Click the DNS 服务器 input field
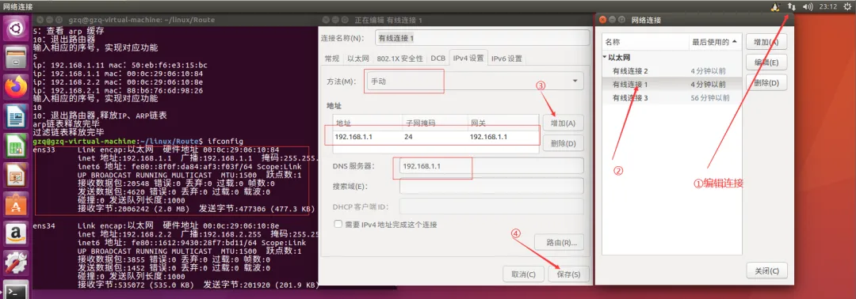856x299 pixels. coord(492,165)
